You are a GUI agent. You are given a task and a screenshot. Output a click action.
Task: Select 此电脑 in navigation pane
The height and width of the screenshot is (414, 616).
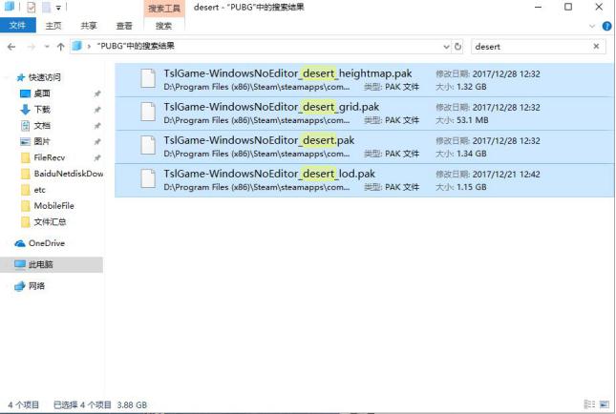click(x=40, y=264)
